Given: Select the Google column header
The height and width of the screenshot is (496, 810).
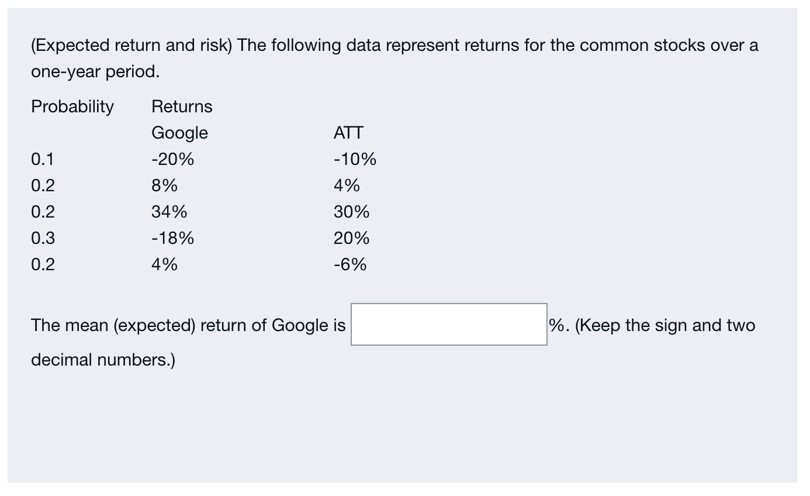Looking at the screenshot, I should (180, 133).
